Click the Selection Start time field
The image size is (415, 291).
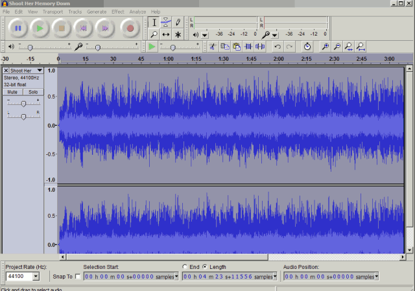129,277
